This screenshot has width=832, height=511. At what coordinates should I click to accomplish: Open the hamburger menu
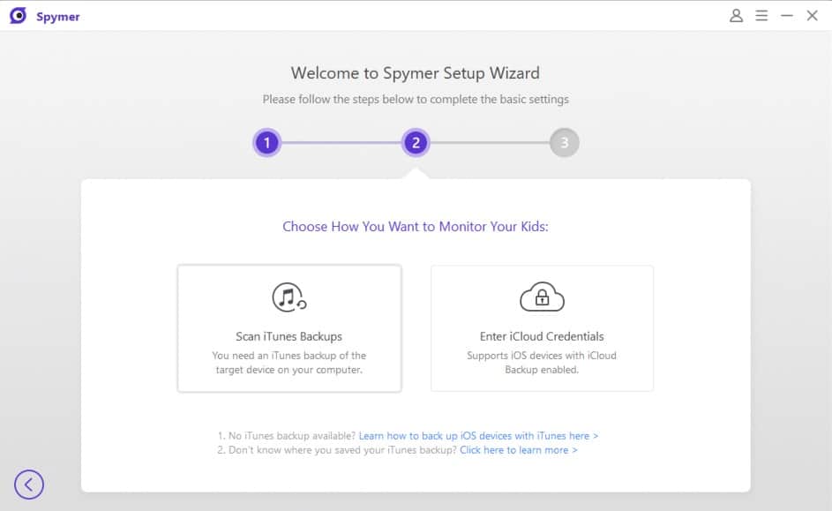pos(761,15)
